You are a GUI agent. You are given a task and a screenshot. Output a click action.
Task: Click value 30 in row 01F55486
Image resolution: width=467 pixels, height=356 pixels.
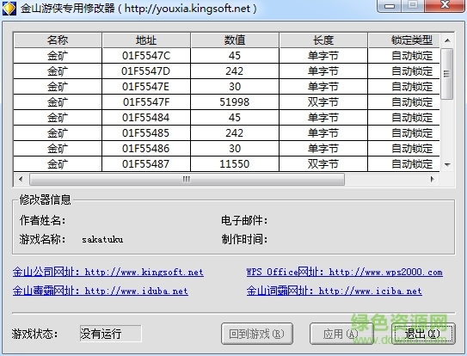click(235, 149)
